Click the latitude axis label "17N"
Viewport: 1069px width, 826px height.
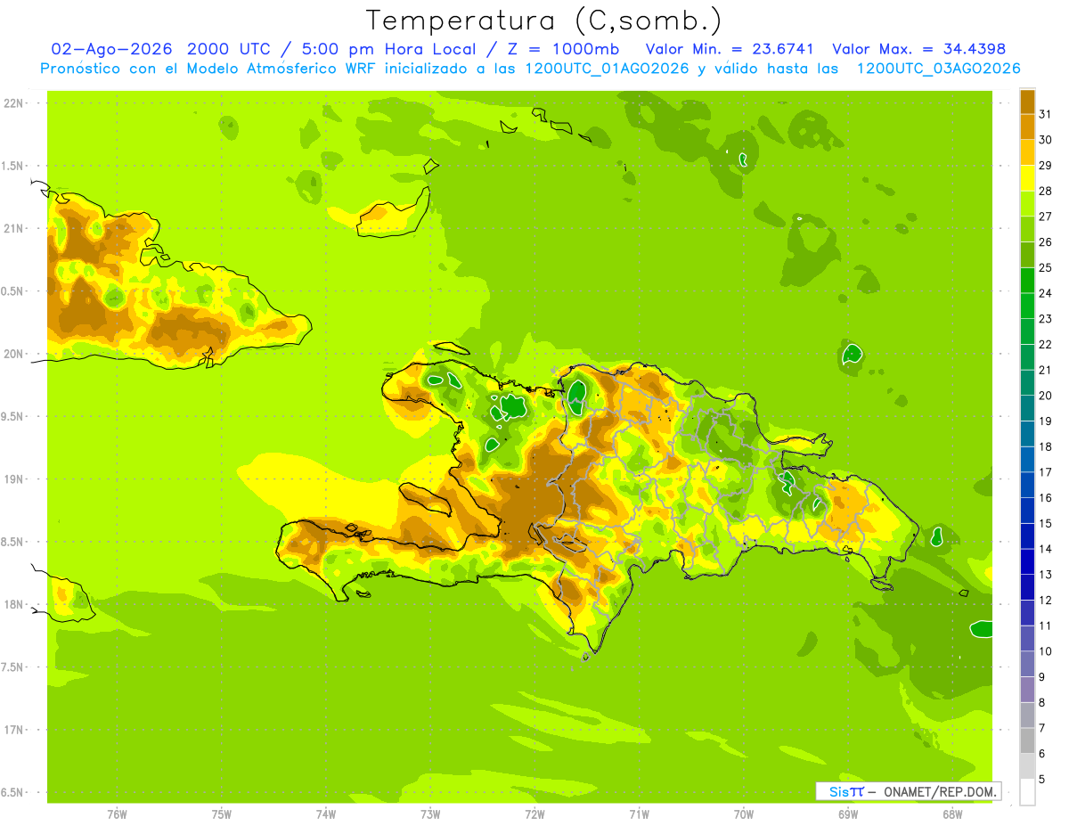[12, 729]
